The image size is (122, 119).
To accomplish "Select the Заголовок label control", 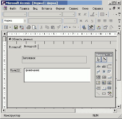I will (x=54, y=60).
